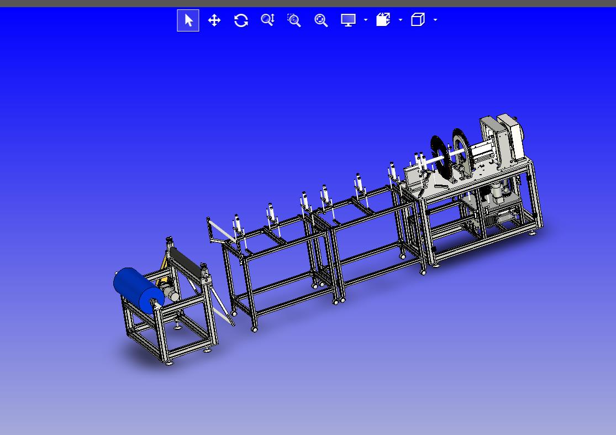Activate the rotate view tool
Screen dimensions: 616x435
241,20
